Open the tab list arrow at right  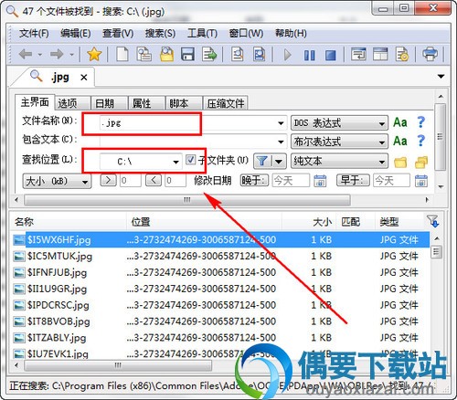441,77
